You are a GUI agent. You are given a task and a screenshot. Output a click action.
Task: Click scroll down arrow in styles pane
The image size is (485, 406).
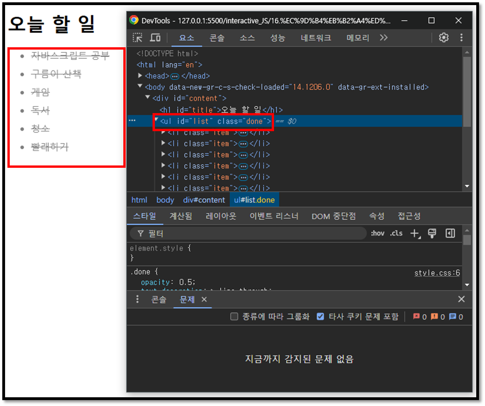pyautogui.click(x=467, y=285)
